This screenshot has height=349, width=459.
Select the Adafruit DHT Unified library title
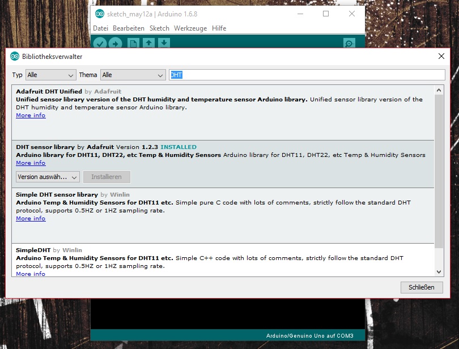coord(49,91)
